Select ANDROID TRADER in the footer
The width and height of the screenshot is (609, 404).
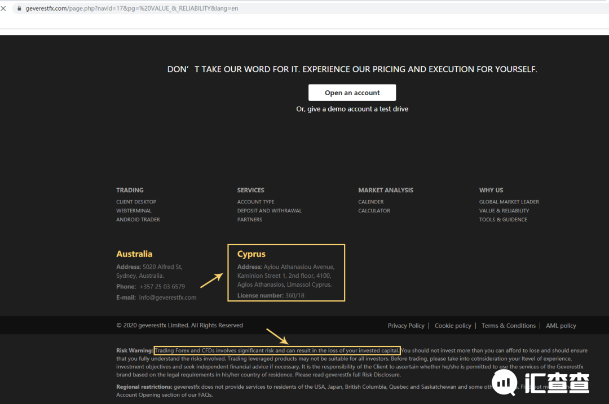pos(138,220)
